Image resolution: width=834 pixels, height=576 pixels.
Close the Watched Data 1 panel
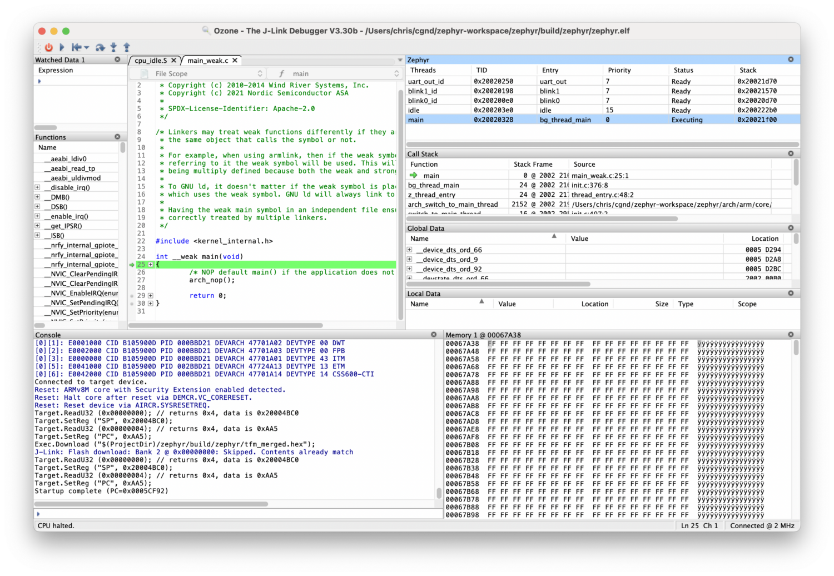[117, 59]
